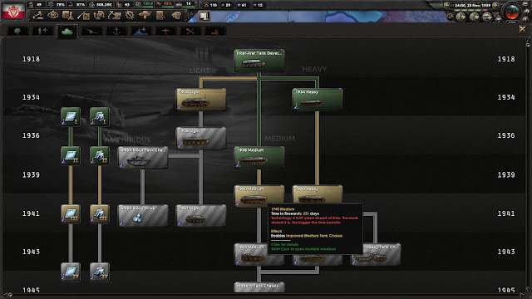Click the green star 29 counter
532x299 pixels.
coord(226,5)
